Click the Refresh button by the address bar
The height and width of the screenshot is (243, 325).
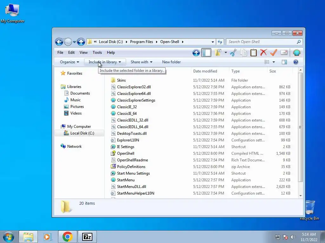[x=220, y=42]
